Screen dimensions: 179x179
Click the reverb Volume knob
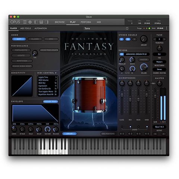tap(144, 67)
